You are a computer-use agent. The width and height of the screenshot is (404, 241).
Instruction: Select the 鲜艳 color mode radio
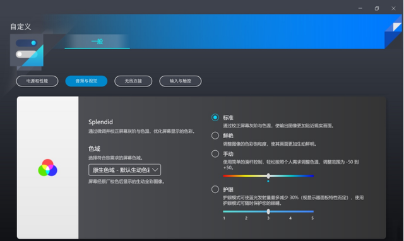pyautogui.click(x=215, y=136)
